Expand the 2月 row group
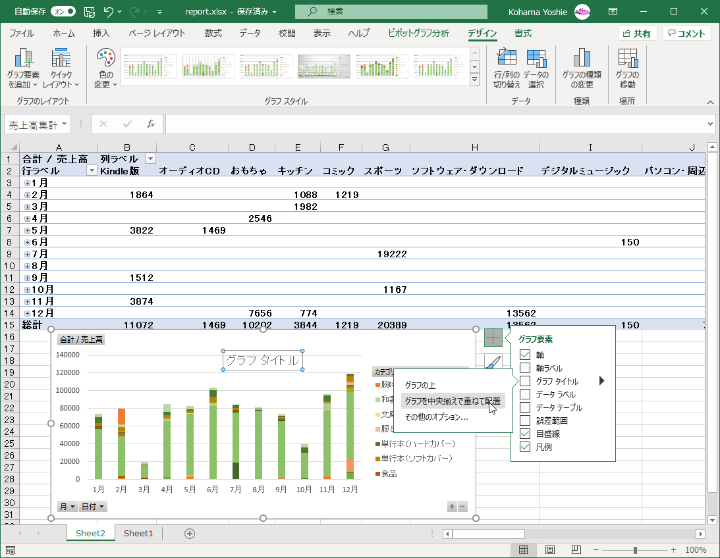Viewport: 720px width, 558px height. point(27,195)
